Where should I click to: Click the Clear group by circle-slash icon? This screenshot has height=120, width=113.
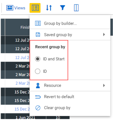[x=38, y=108]
